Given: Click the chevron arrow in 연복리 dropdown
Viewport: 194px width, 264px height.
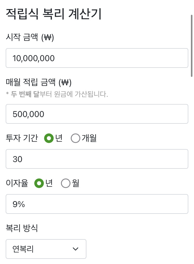Looking at the screenshot, I should click(x=76, y=249).
